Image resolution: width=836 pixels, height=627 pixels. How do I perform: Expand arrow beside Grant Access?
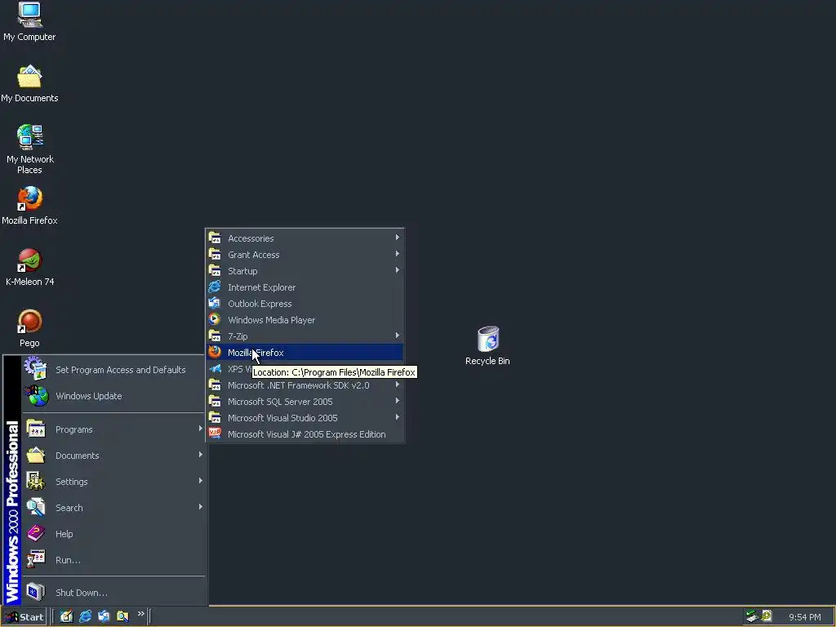[x=398, y=254]
